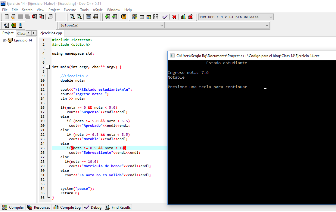Image resolution: width=336 pixels, height=212 pixels.
Task: Open the Execute menu
Action: 70,10
